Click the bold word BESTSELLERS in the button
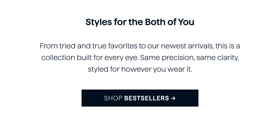 [146, 98]
